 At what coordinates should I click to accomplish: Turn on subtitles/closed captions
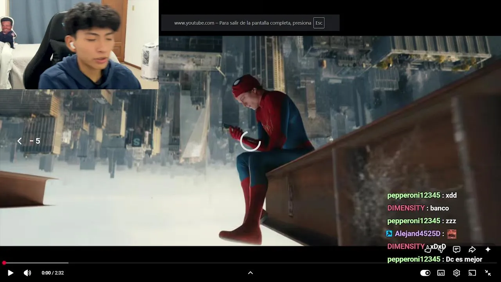click(x=441, y=273)
